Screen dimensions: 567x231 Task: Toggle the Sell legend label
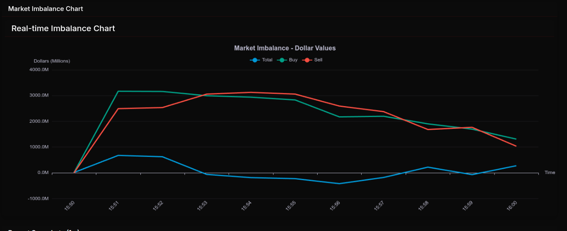click(x=318, y=60)
